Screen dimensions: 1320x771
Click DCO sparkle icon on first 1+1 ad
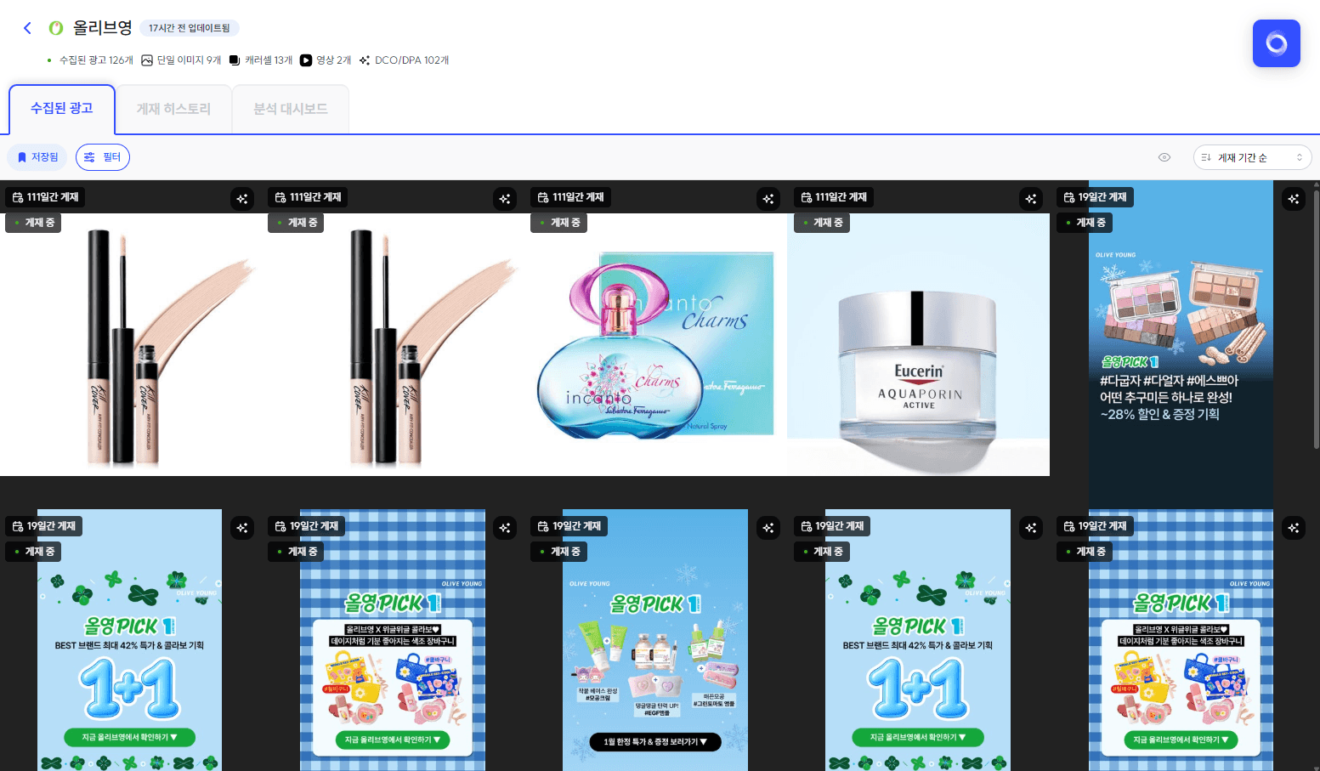point(242,528)
